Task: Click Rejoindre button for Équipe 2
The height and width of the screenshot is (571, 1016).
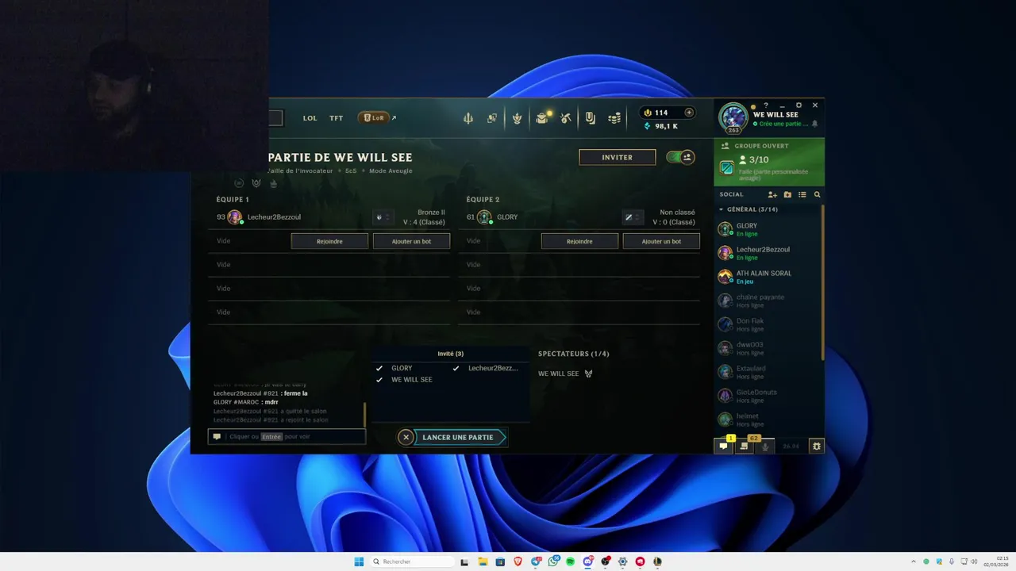Action: 579,241
